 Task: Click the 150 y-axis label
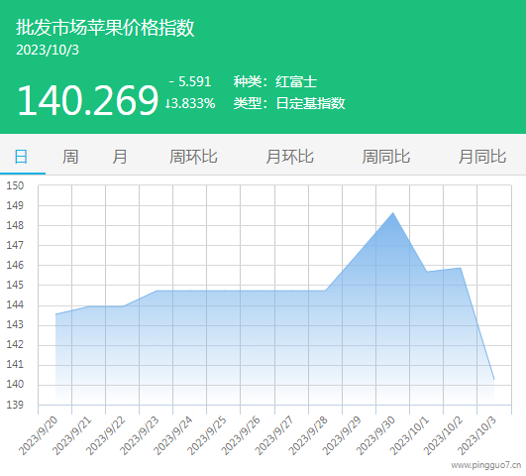pos(15,185)
